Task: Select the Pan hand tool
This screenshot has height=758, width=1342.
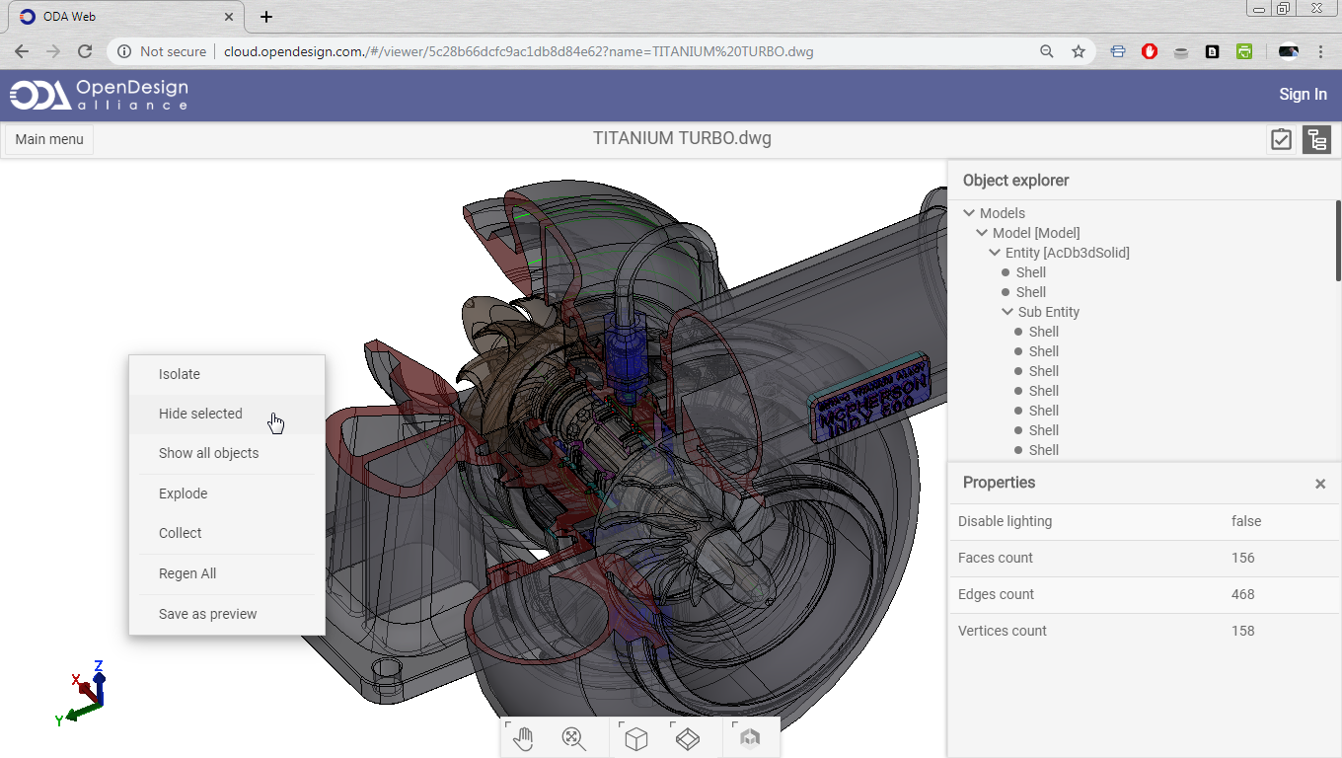Action: tap(522, 737)
